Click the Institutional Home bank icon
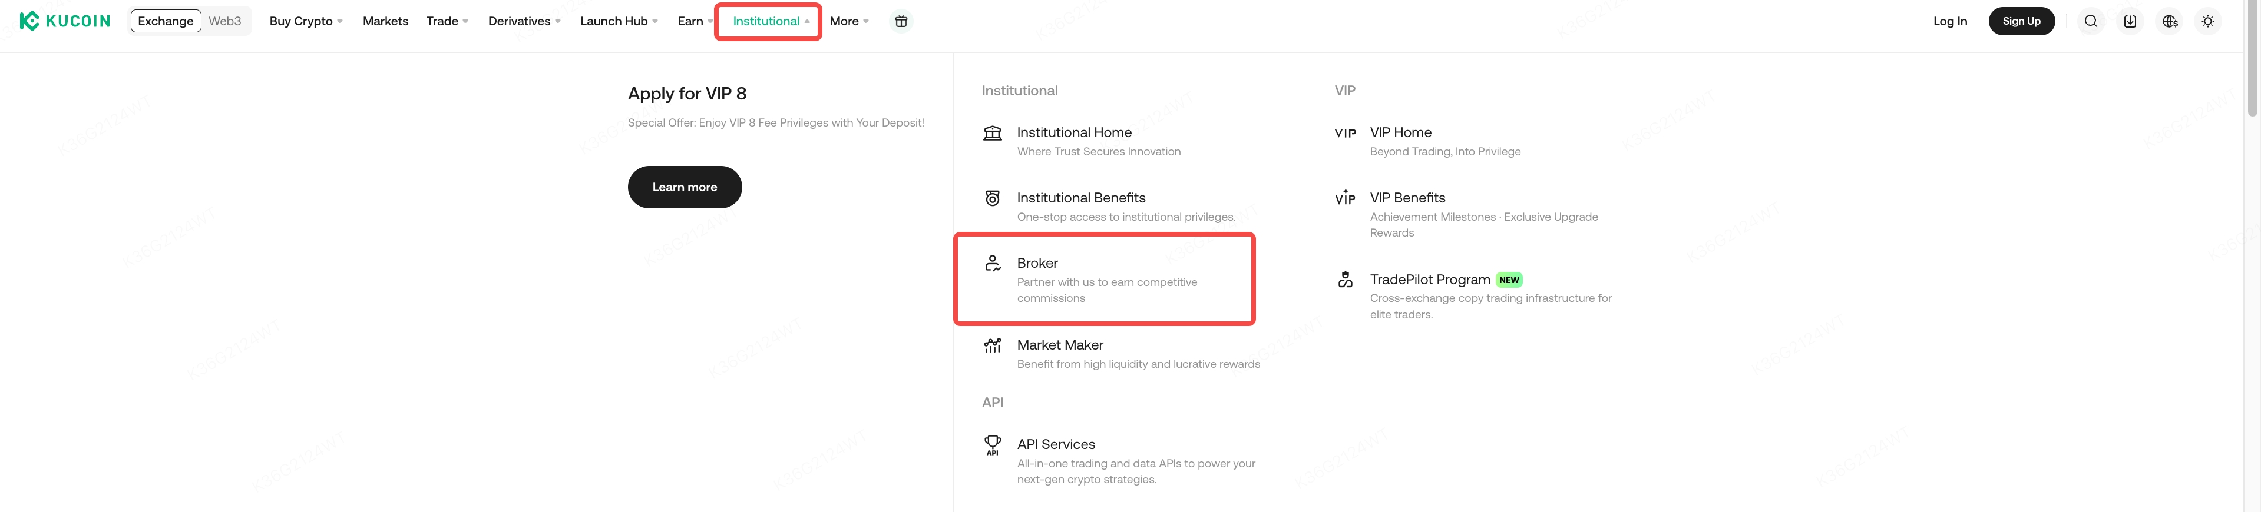The height and width of the screenshot is (512, 2261). pyautogui.click(x=992, y=133)
